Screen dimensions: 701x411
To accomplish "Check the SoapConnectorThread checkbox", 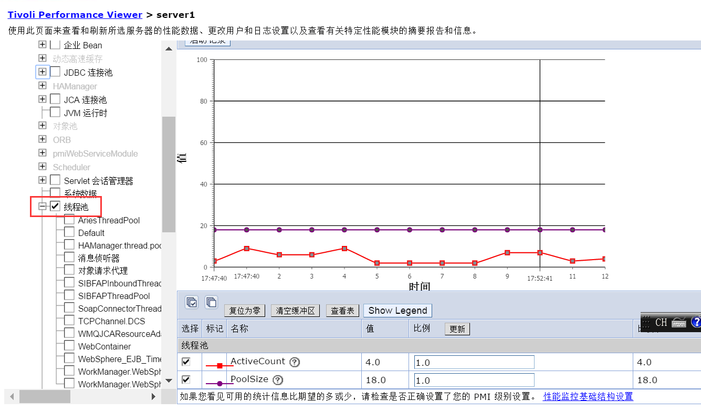I will coord(69,308).
